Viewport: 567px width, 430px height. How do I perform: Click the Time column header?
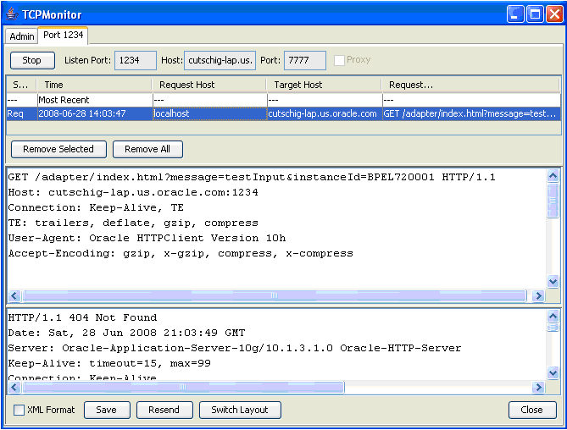[x=94, y=85]
